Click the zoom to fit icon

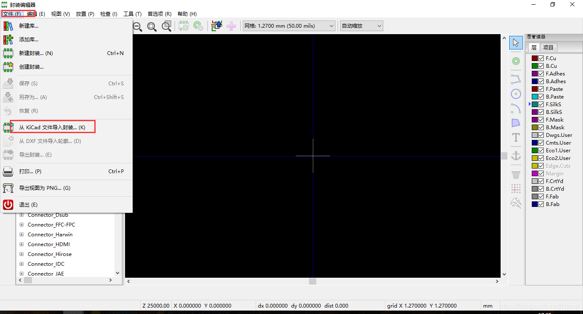click(152, 26)
